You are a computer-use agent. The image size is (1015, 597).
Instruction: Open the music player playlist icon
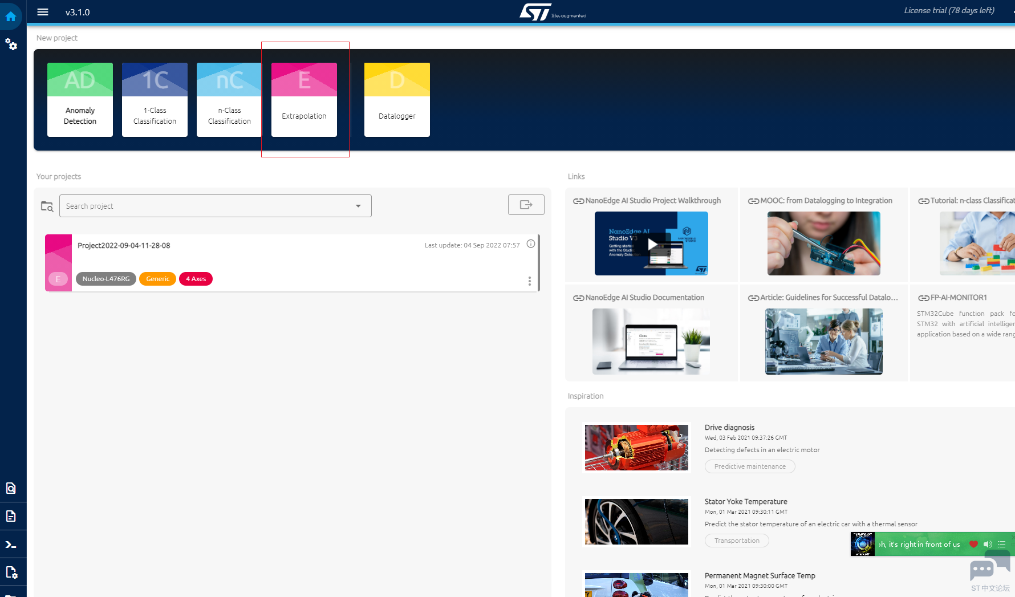click(1001, 544)
